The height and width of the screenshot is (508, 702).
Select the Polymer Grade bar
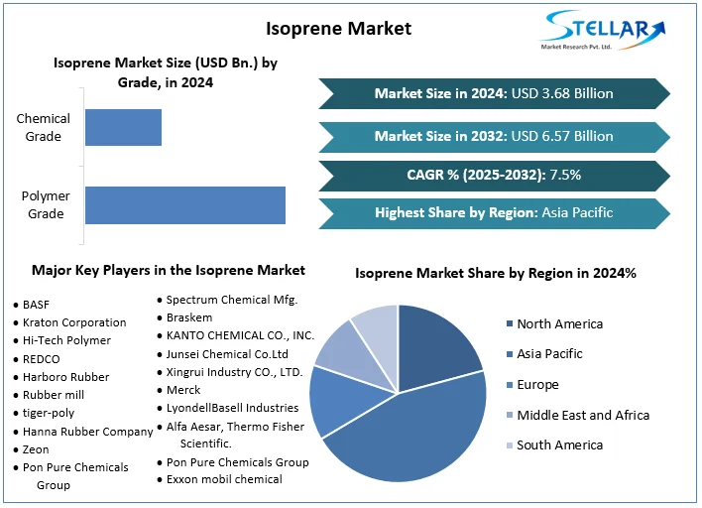coord(184,205)
